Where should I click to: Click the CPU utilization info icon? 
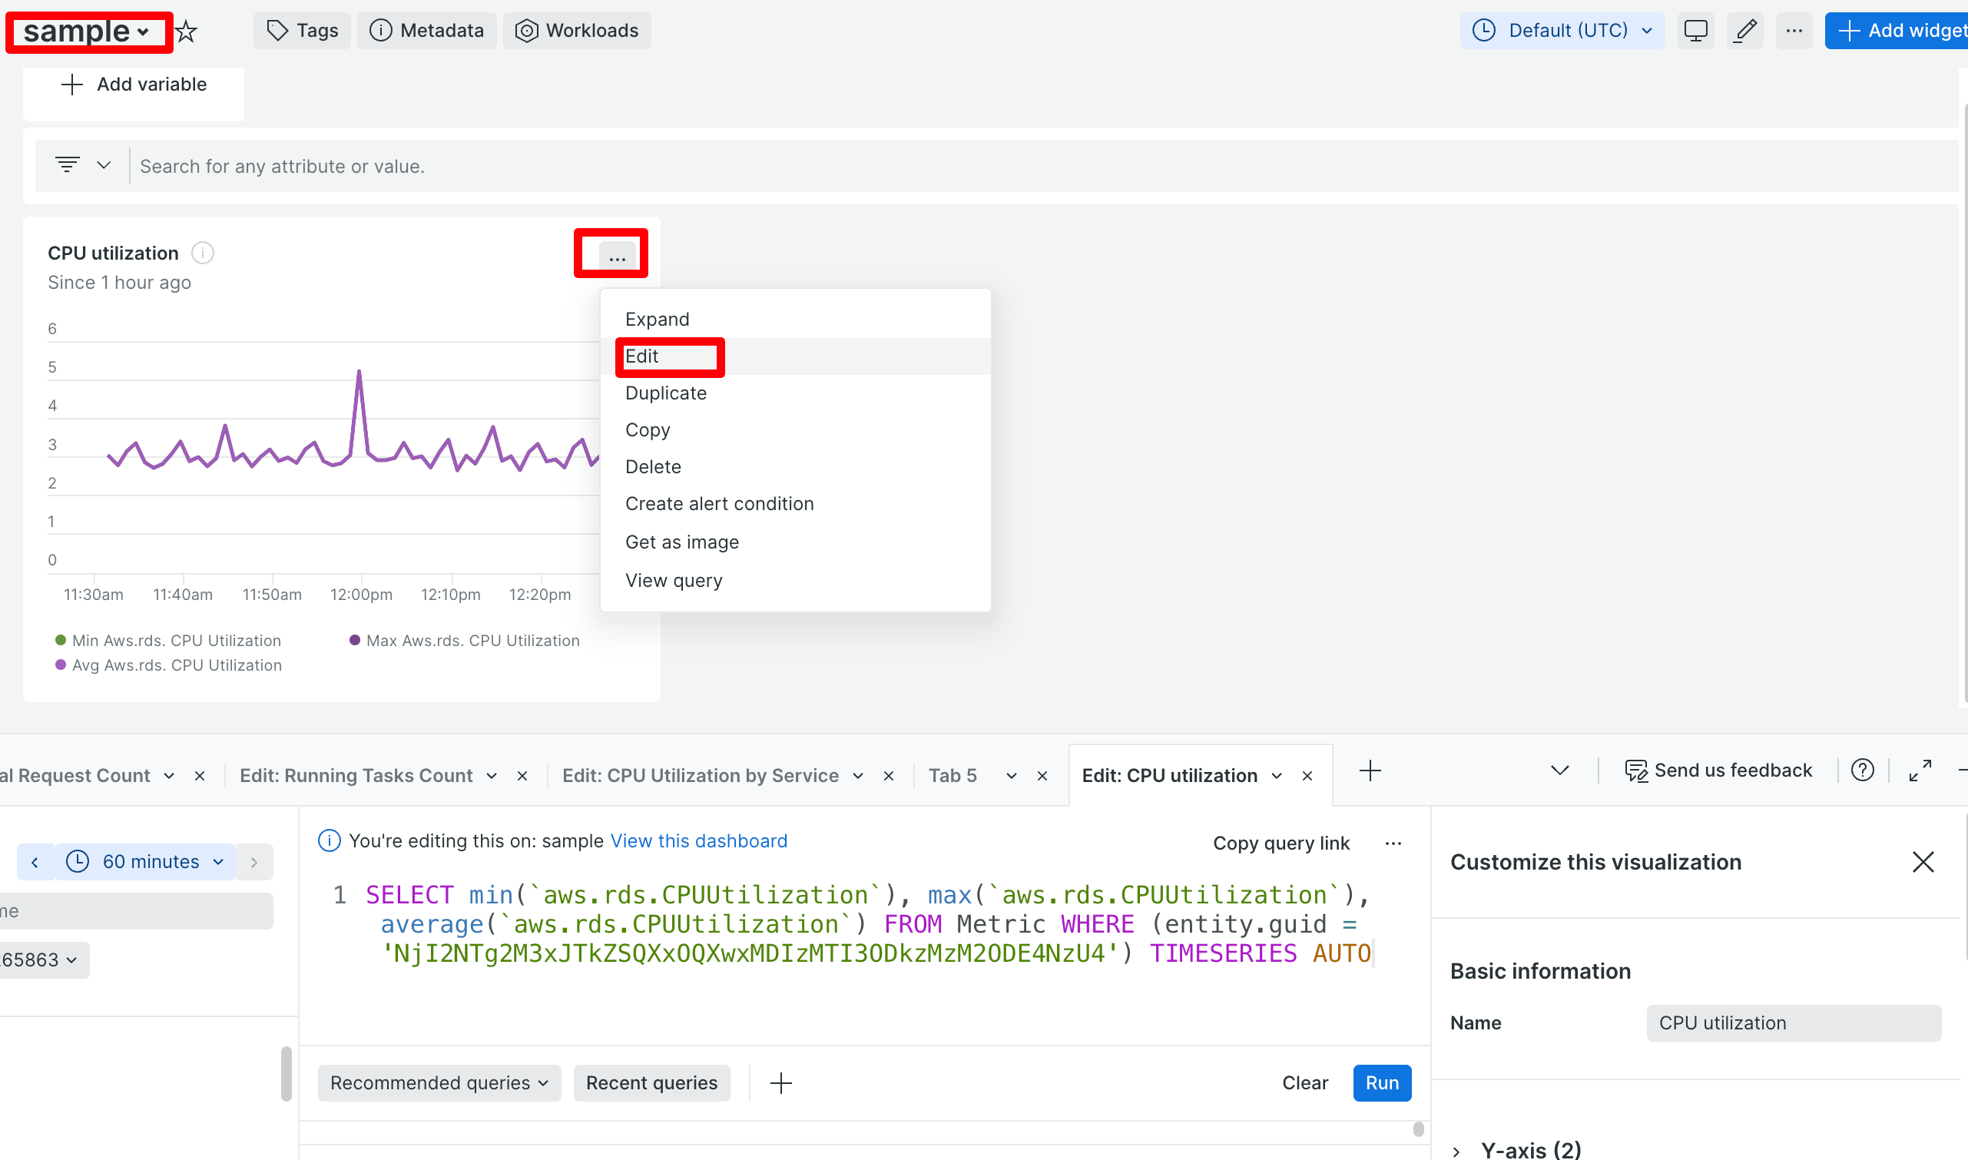203,253
